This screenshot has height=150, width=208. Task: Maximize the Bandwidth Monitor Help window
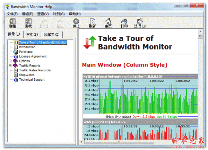(186, 6)
